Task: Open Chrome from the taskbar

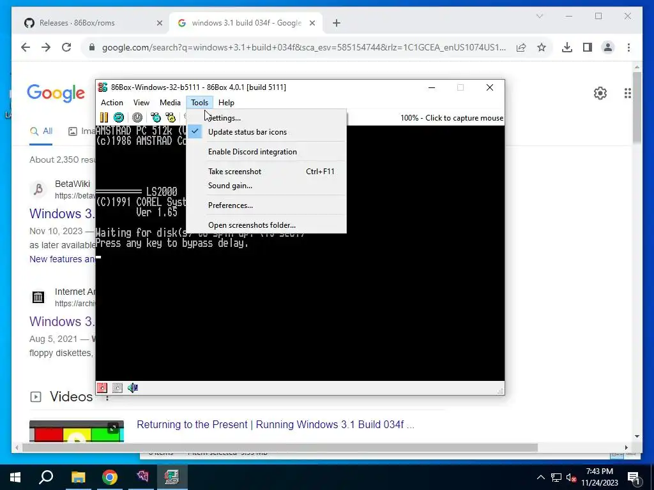Action: [x=110, y=477]
